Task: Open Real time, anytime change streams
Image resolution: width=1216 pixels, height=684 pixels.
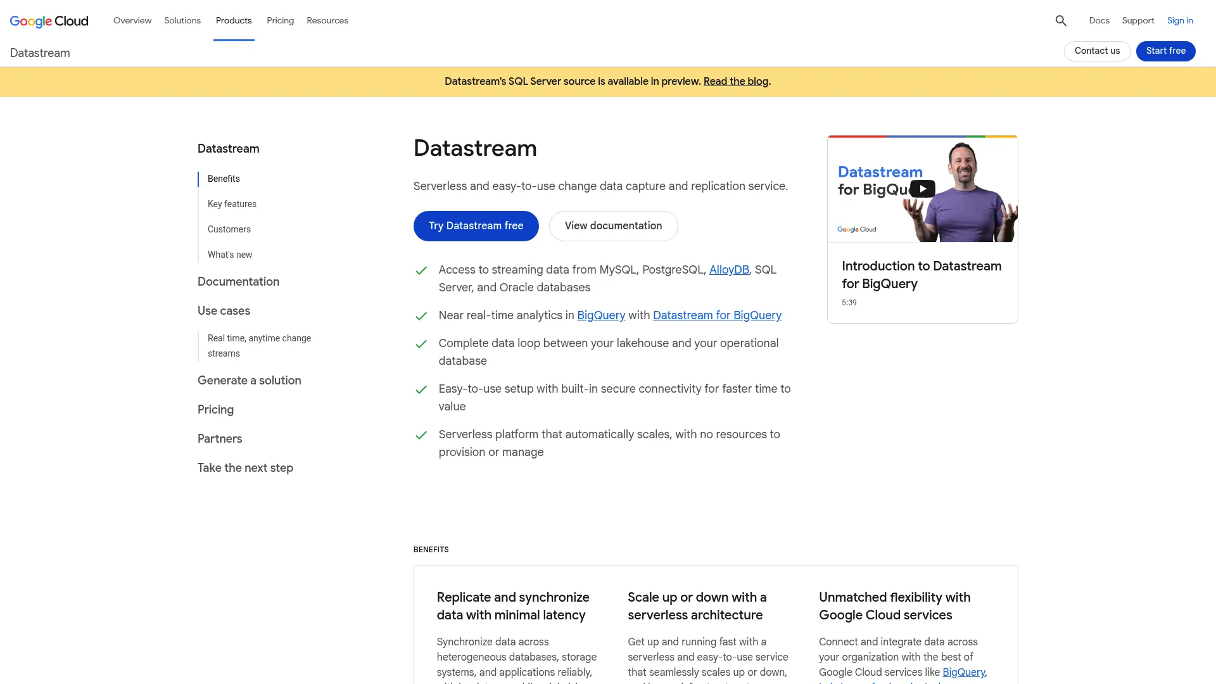Action: coord(259,346)
